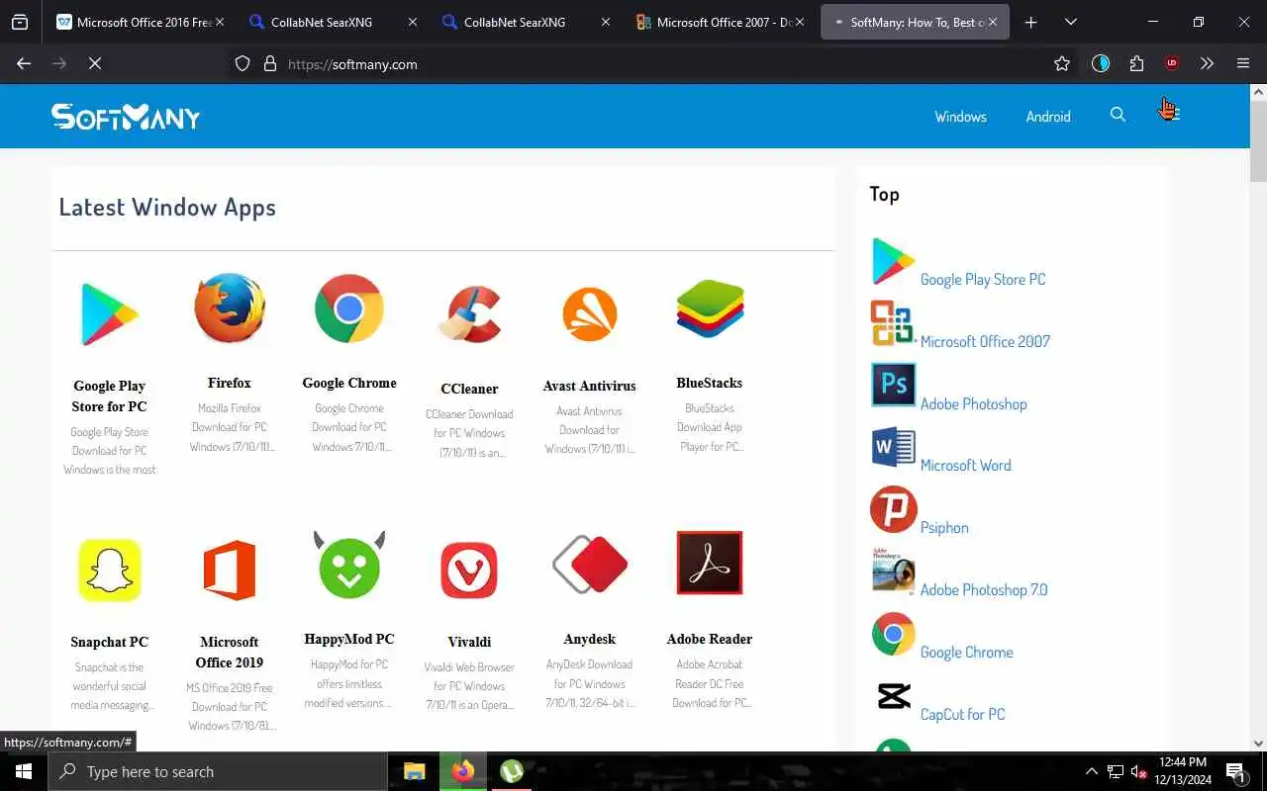The width and height of the screenshot is (1267, 791).
Task: Open File Explorer from taskbar
Action: point(414,771)
